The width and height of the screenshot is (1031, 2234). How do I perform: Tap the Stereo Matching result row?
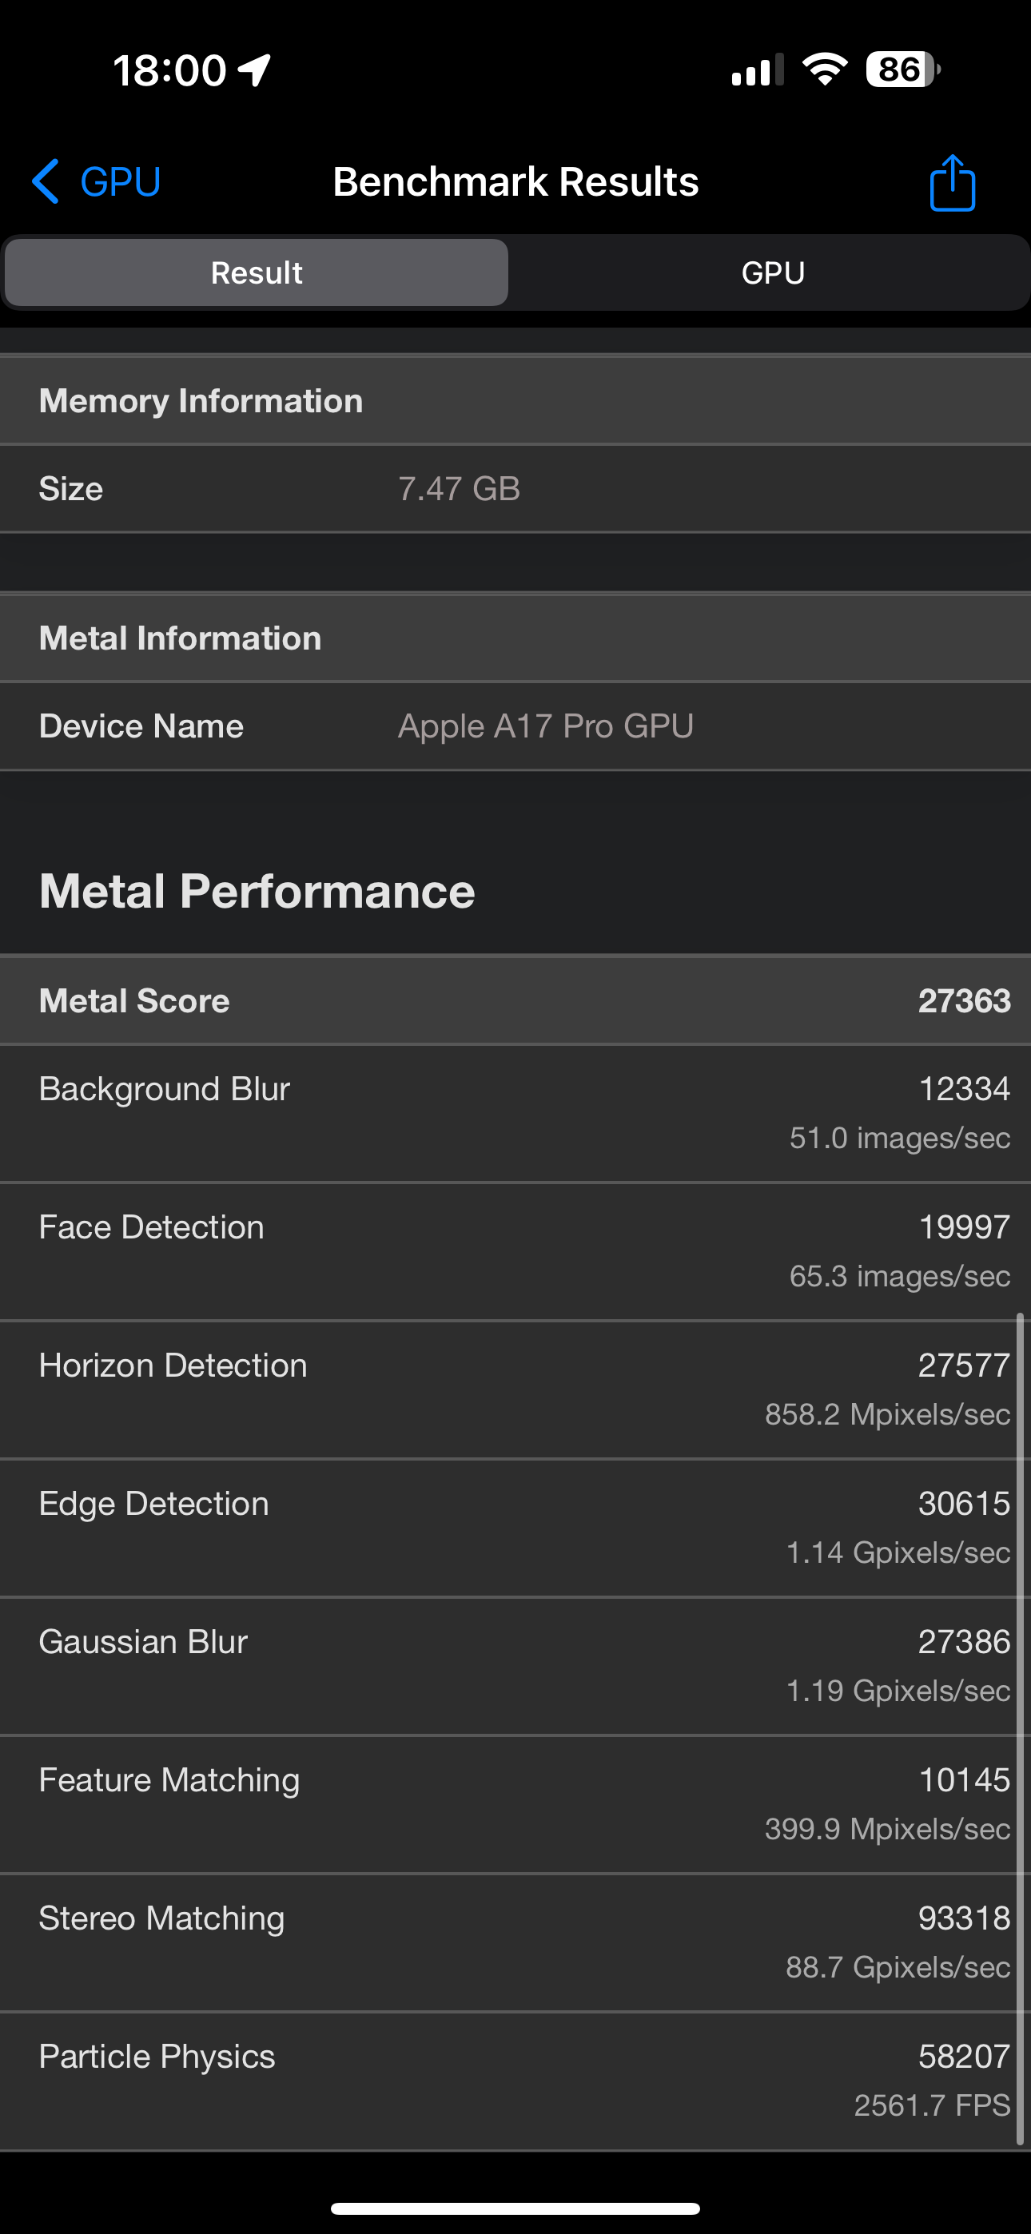click(515, 1942)
